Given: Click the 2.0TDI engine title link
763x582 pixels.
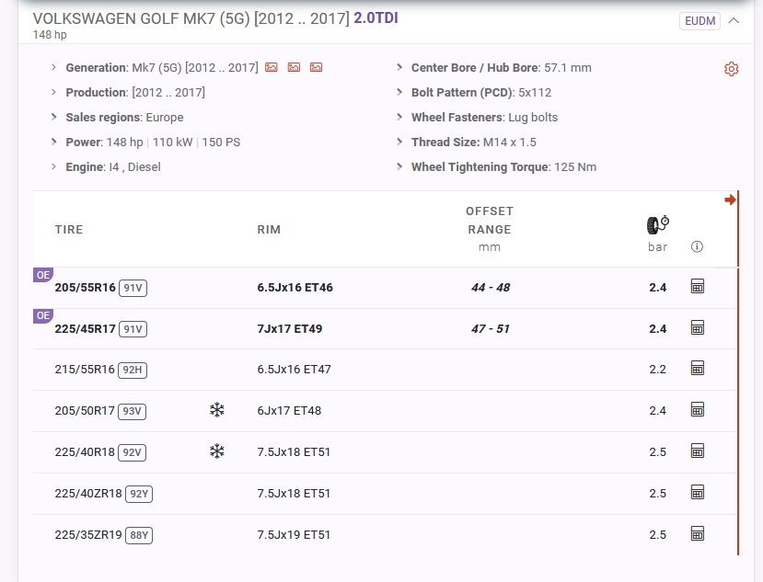Looking at the screenshot, I should 376,18.
